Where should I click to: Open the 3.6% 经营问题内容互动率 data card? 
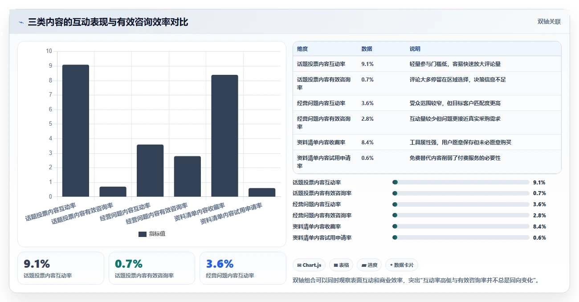pos(243,268)
